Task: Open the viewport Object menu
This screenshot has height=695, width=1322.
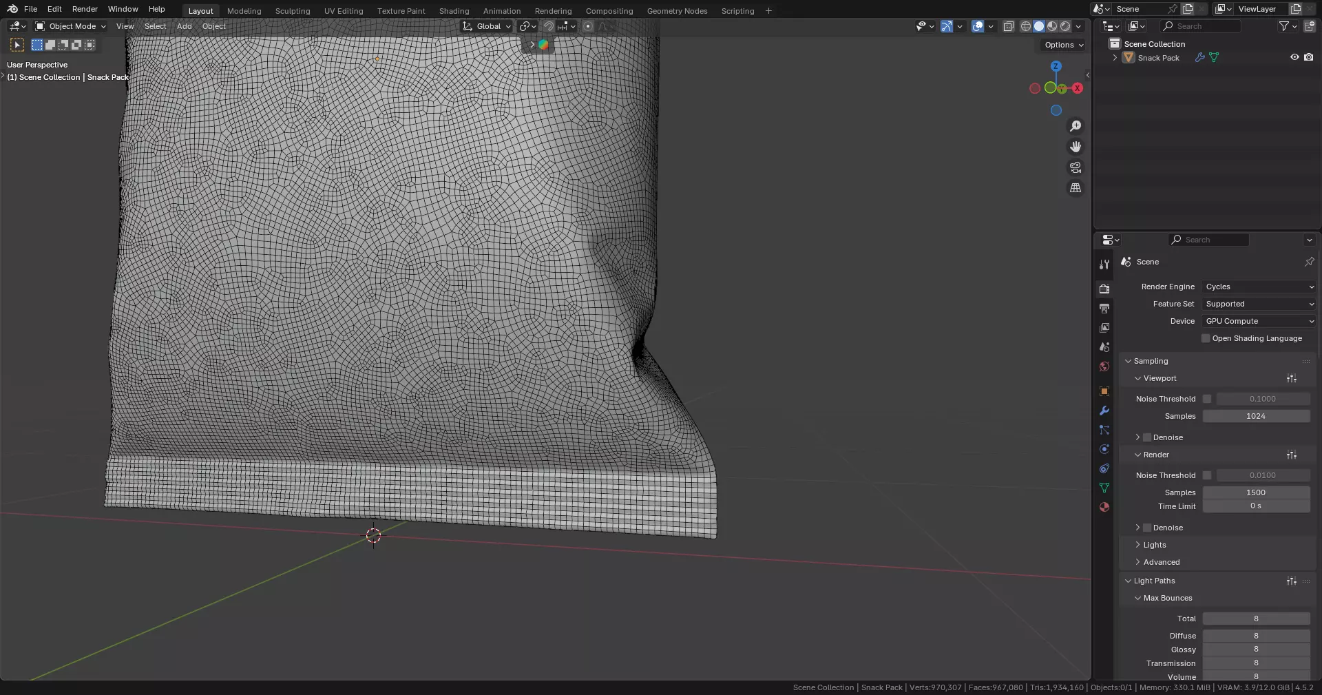Action: pos(213,26)
